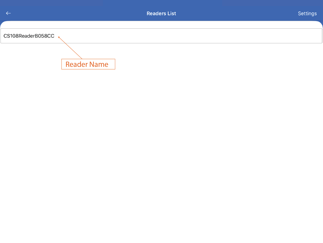Click the word List in the header title

(x=172, y=14)
